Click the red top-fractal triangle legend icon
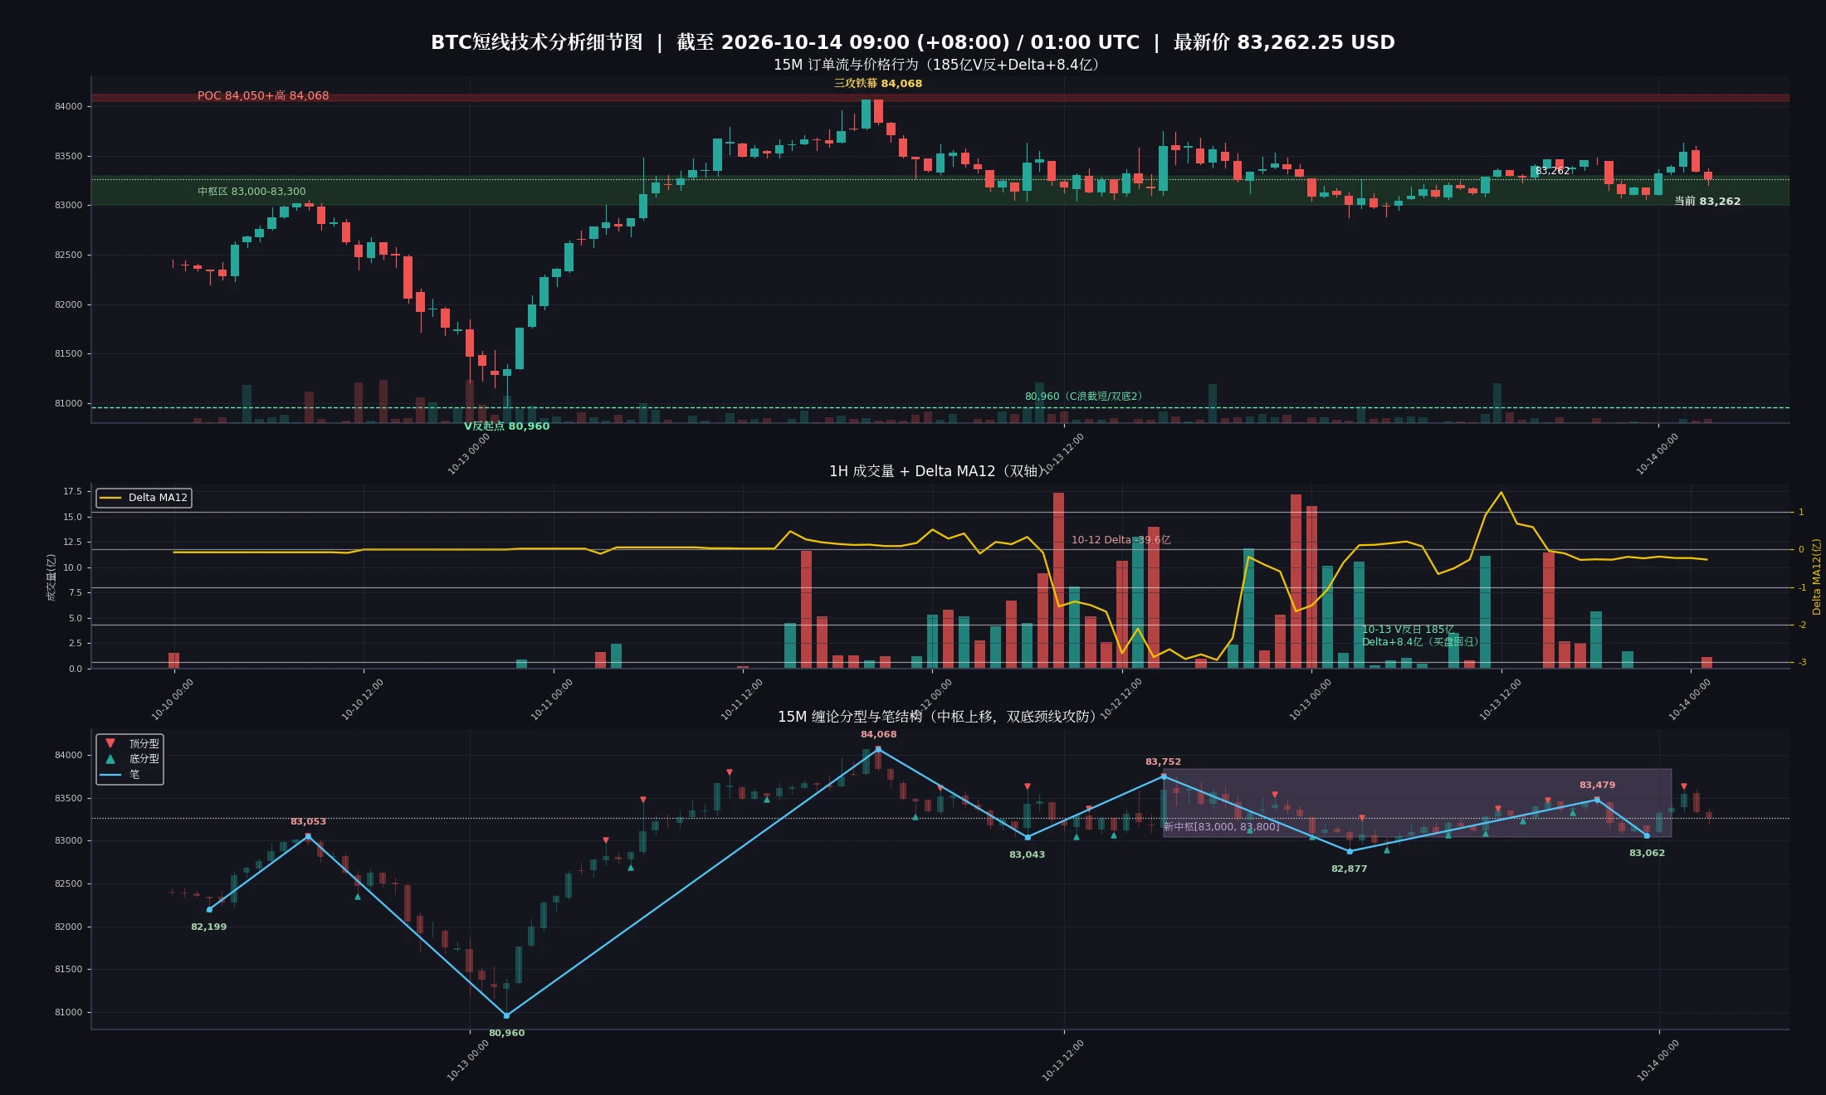 tap(110, 743)
